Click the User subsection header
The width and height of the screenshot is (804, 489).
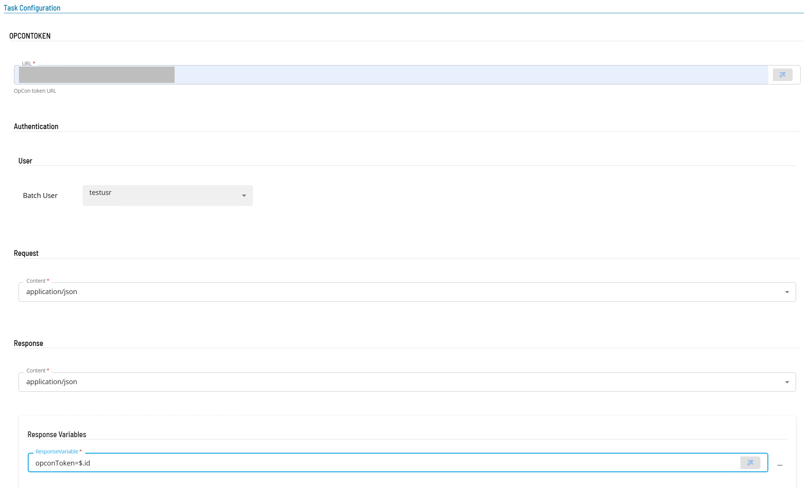(x=25, y=161)
